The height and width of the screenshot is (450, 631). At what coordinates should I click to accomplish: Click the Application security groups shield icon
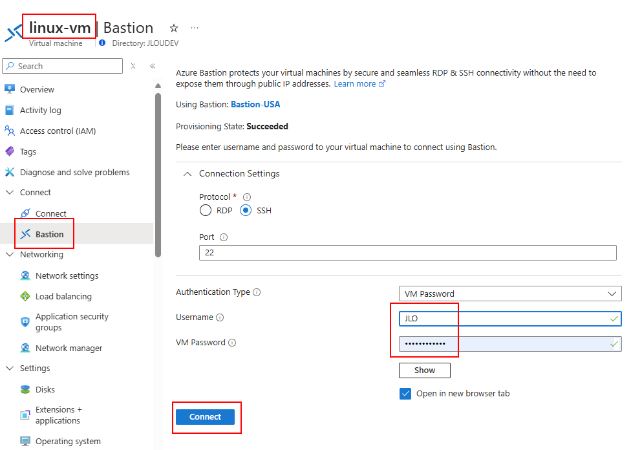25,321
